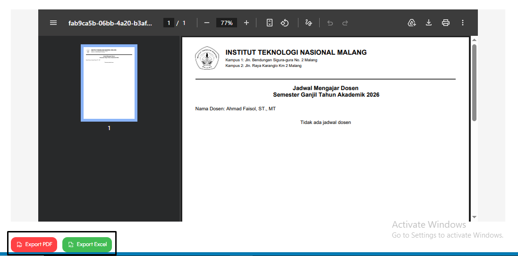This screenshot has height=256, width=518.
Task: Print the PDF document
Action: 446,23
